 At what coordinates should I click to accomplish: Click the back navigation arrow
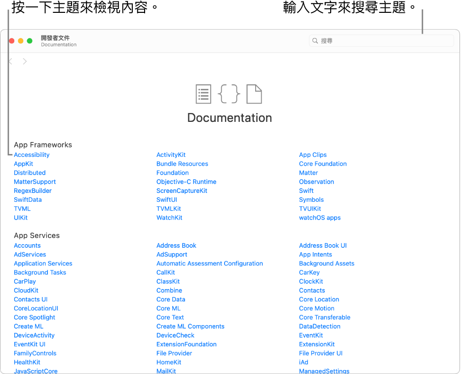[x=11, y=61]
